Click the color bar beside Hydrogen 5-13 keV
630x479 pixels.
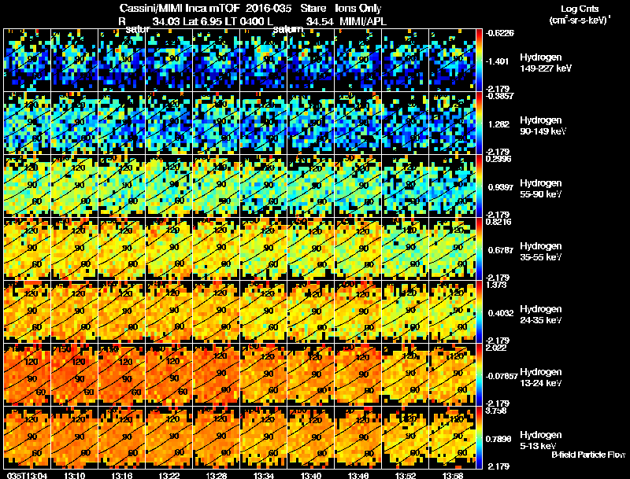479,438
